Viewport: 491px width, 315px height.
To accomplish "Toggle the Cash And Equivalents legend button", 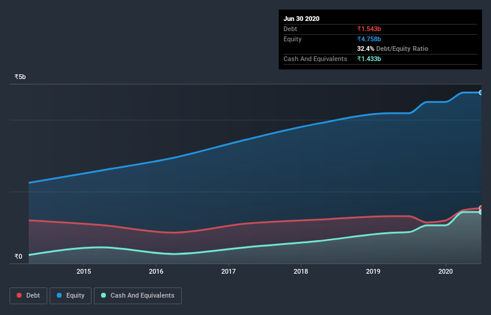I will pyautogui.click(x=138, y=296).
